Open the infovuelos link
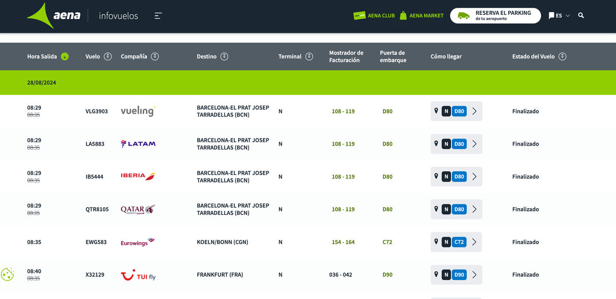 pyautogui.click(x=119, y=16)
